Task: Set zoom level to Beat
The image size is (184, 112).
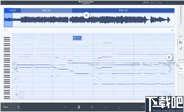Action: [x=181, y=74]
